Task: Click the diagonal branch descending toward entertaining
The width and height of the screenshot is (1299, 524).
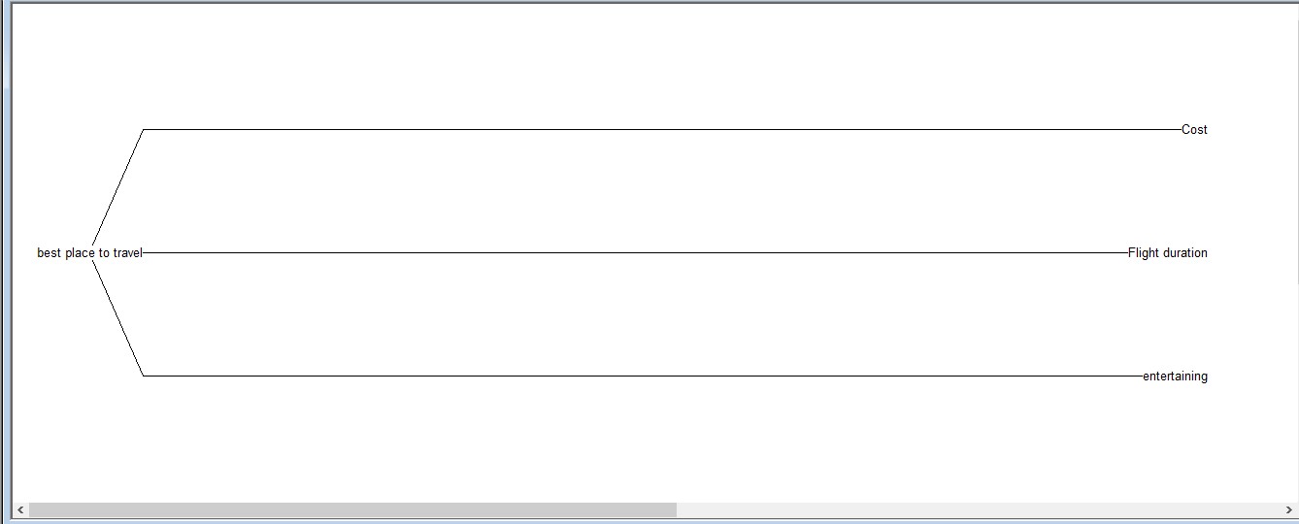Action: (117, 318)
